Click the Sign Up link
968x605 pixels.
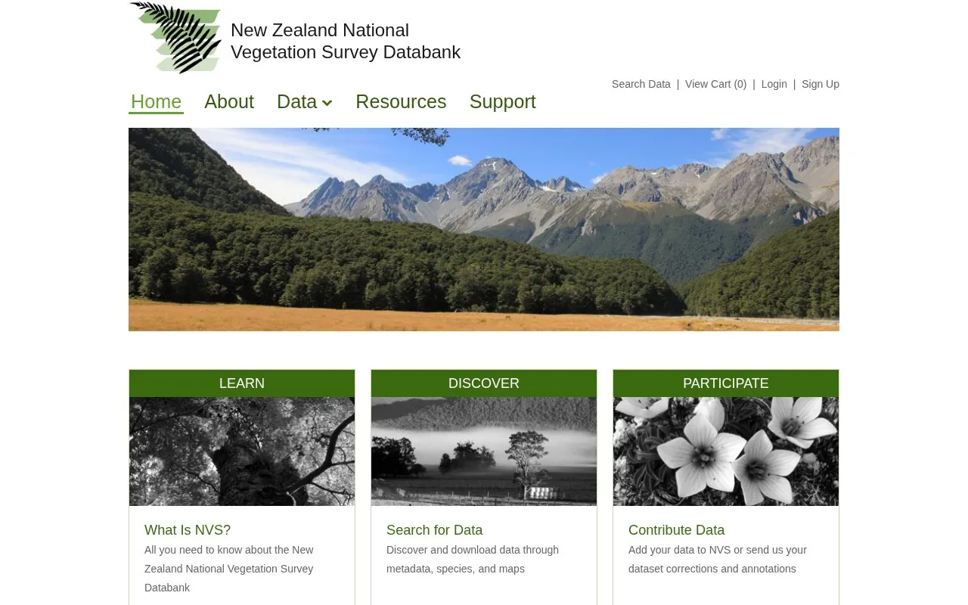click(821, 84)
